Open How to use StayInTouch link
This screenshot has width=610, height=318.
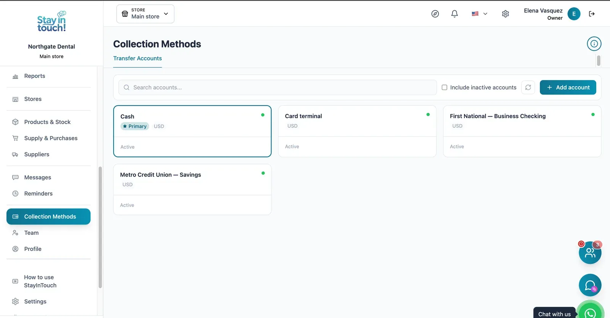click(x=48, y=281)
